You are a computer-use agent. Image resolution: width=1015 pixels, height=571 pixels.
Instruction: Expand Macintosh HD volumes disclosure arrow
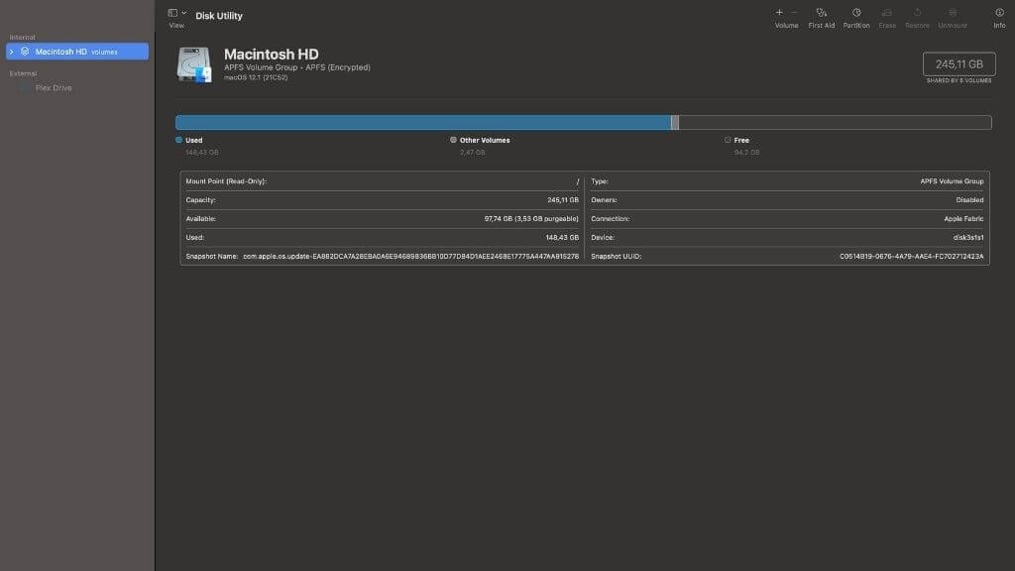click(12, 52)
